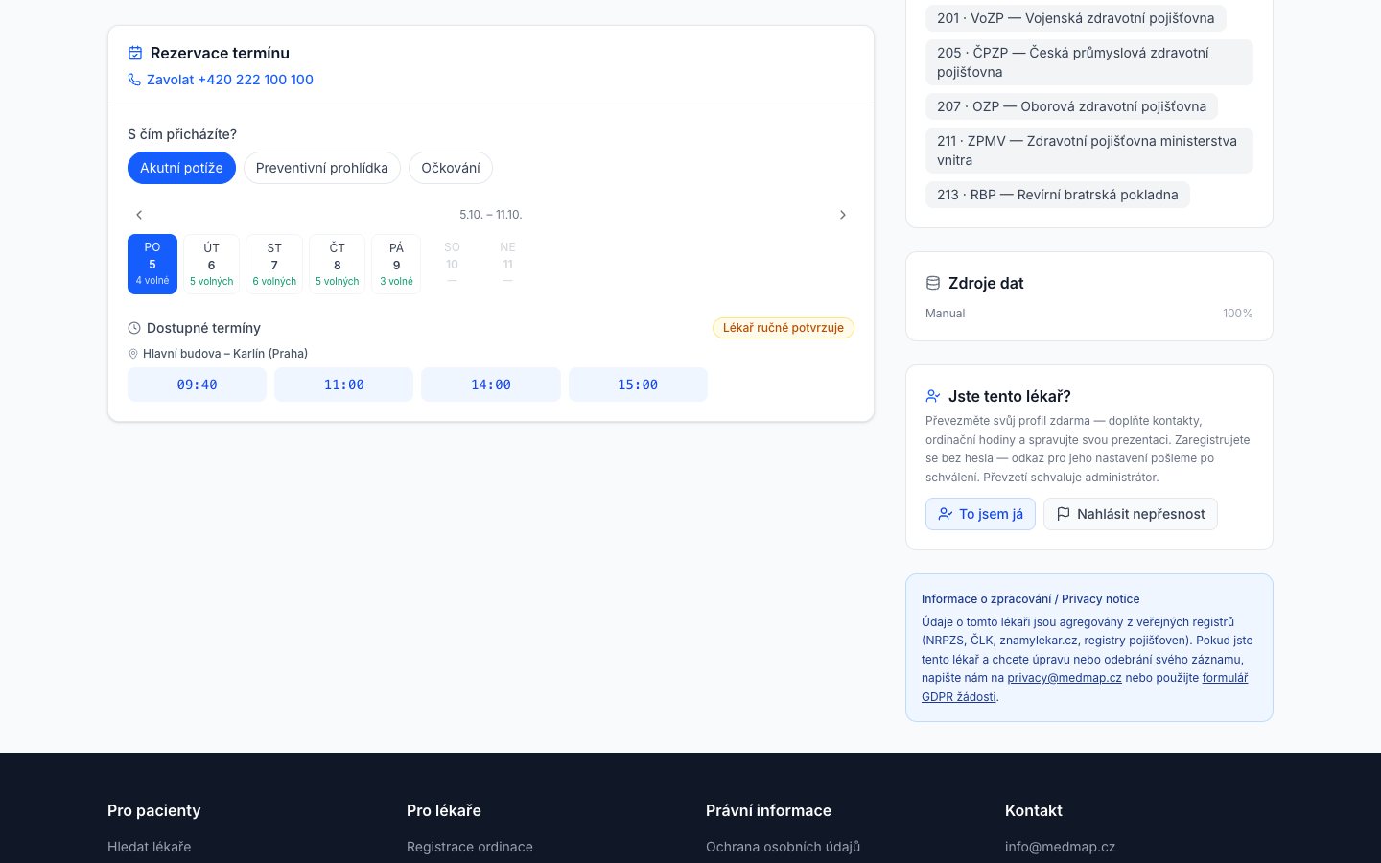Screen dimensions: 1381x863
Task: Book the 09:40 time slot
Action: (x=197, y=385)
